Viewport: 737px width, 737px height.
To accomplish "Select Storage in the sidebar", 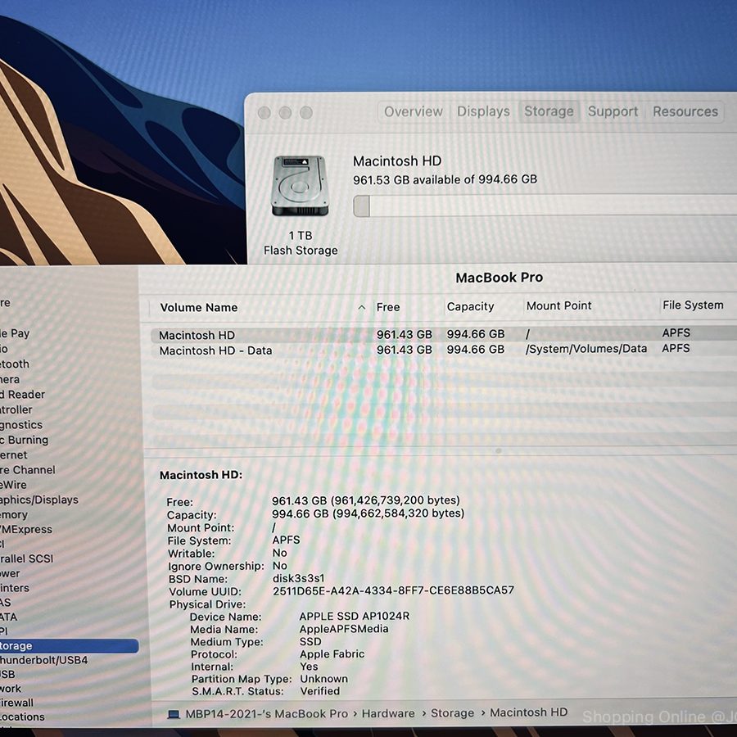I will point(69,646).
